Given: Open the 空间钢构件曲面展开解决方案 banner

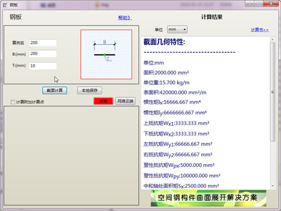Looking at the screenshot, I should [x=209, y=198].
